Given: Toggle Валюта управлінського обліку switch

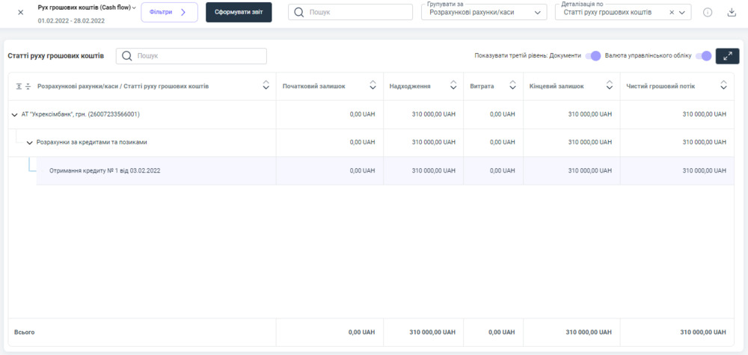Looking at the screenshot, I should [x=703, y=56].
